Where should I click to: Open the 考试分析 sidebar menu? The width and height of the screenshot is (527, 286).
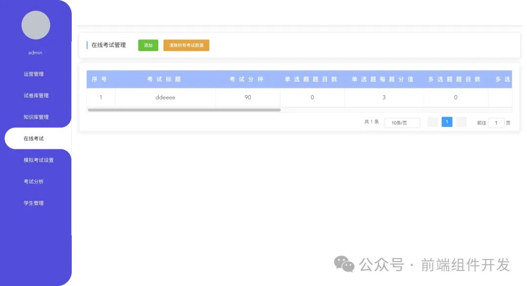tap(34, 182)
